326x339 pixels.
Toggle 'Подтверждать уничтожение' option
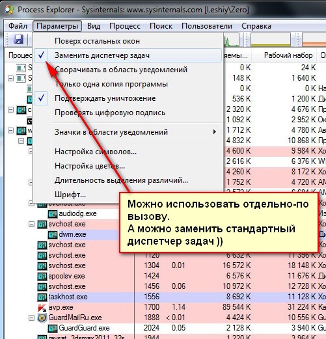coord(128,98)
